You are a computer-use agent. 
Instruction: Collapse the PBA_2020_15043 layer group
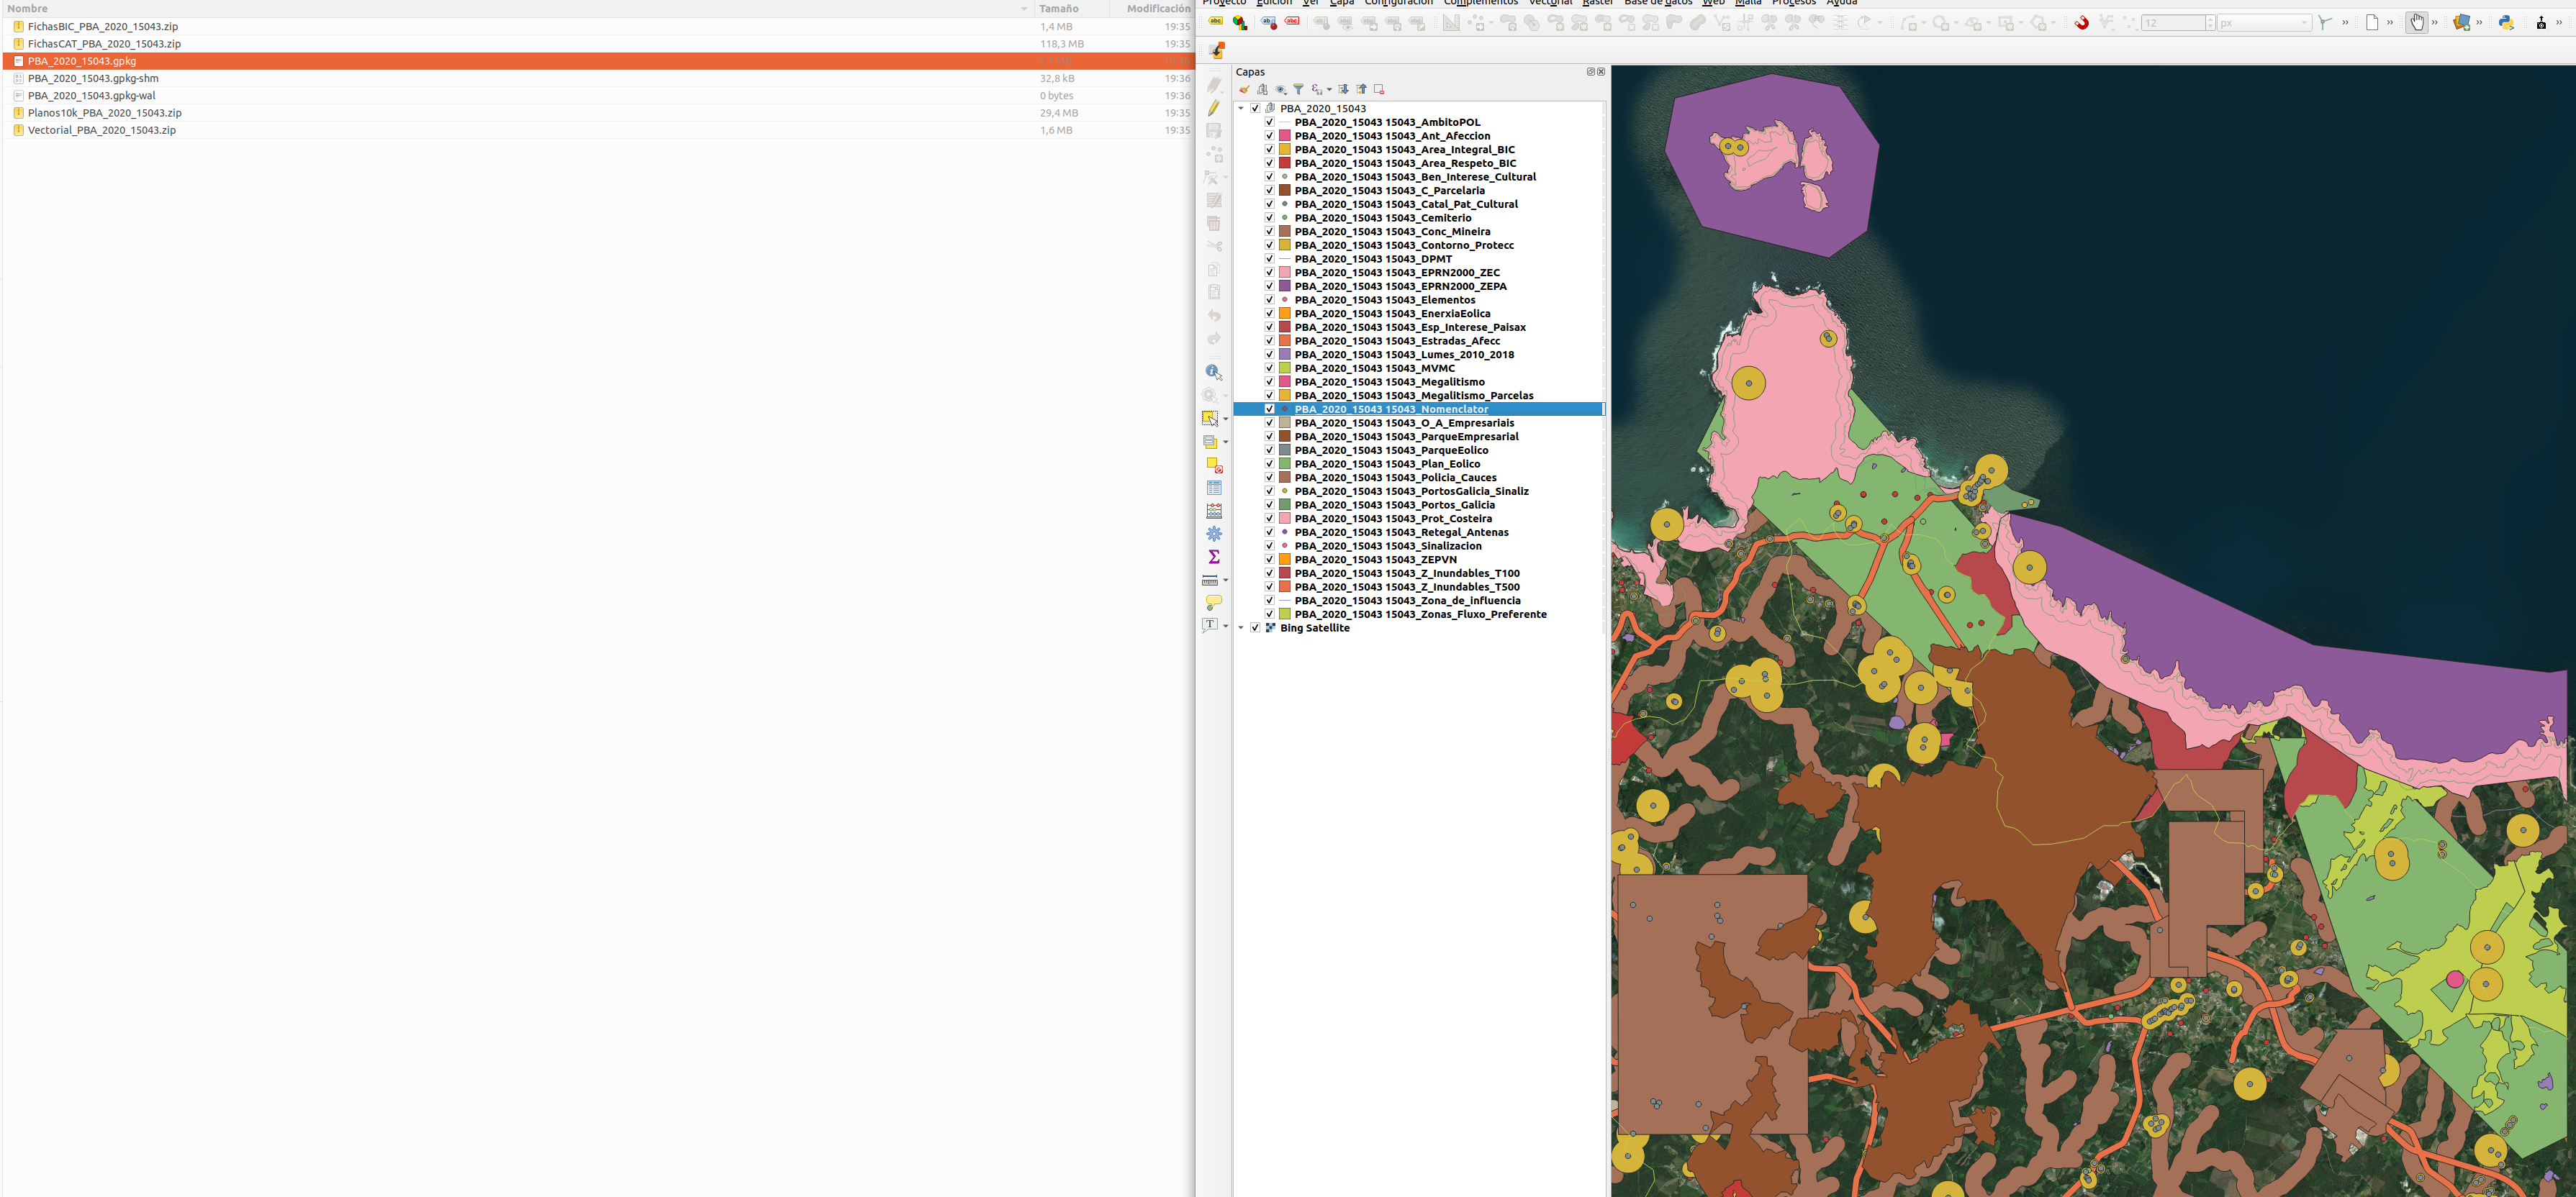tap(1241, 108)
